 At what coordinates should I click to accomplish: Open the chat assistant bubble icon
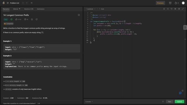[x=180, y=93]
